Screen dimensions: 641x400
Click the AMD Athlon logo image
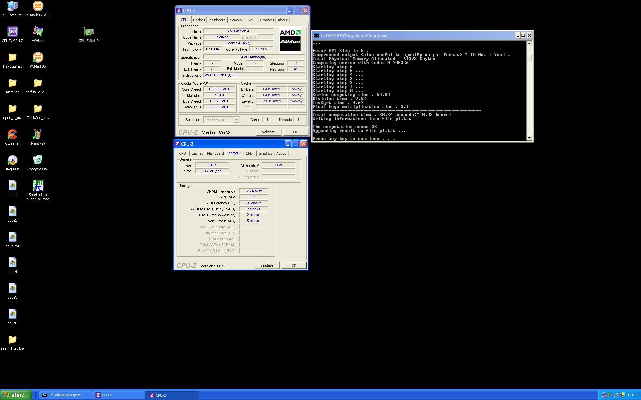(290, 40)
